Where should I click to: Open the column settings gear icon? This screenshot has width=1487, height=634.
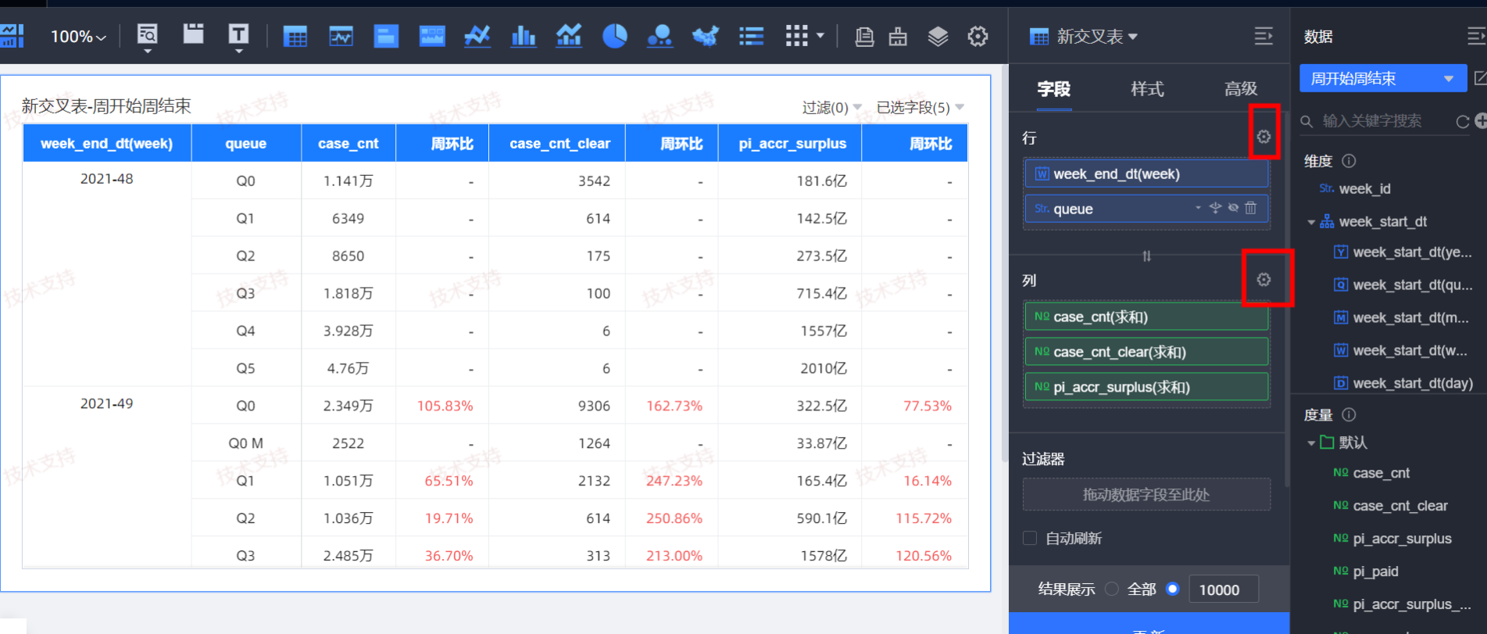click(x=1264, y=280)
